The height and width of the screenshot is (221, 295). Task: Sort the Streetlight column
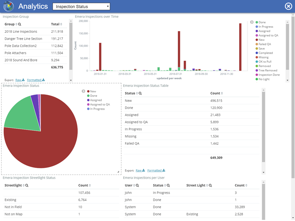[24, 185]
